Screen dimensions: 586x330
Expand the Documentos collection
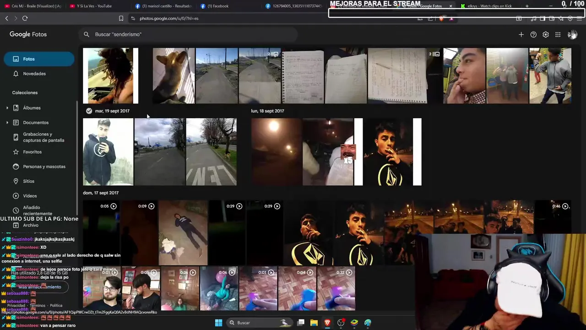pos(7,123)
